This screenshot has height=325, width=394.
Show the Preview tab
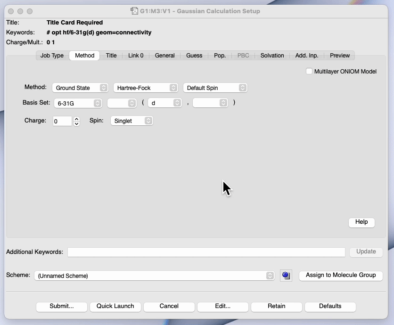coord(340,56)
